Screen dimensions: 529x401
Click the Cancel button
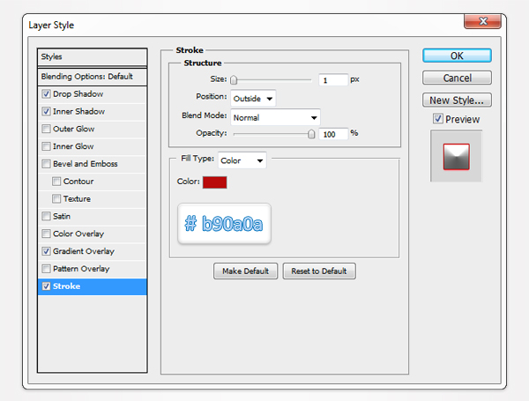(457, 78)
